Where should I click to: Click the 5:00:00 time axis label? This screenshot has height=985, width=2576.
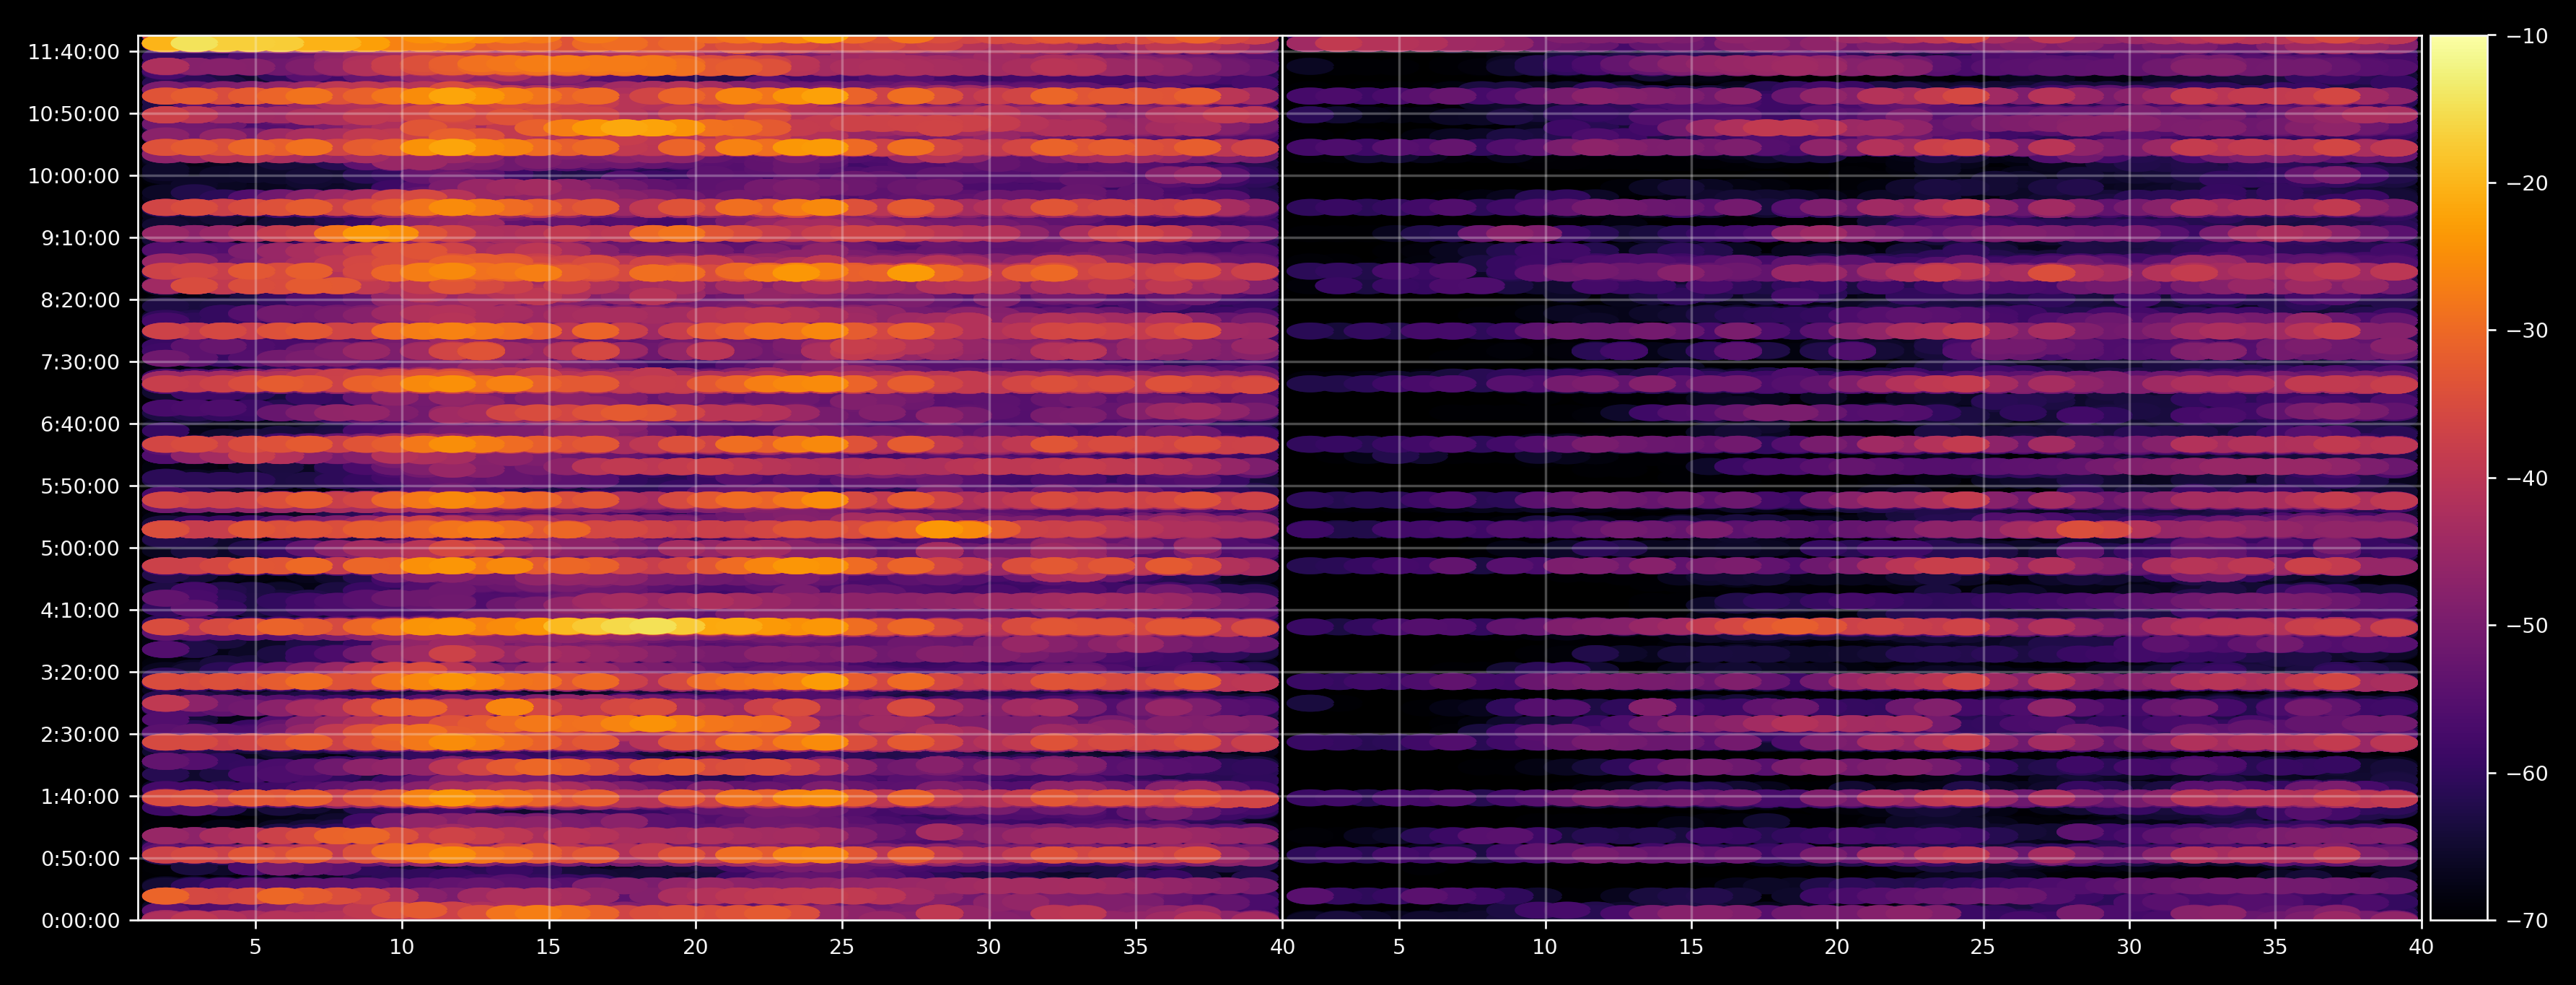click(80, 548)
